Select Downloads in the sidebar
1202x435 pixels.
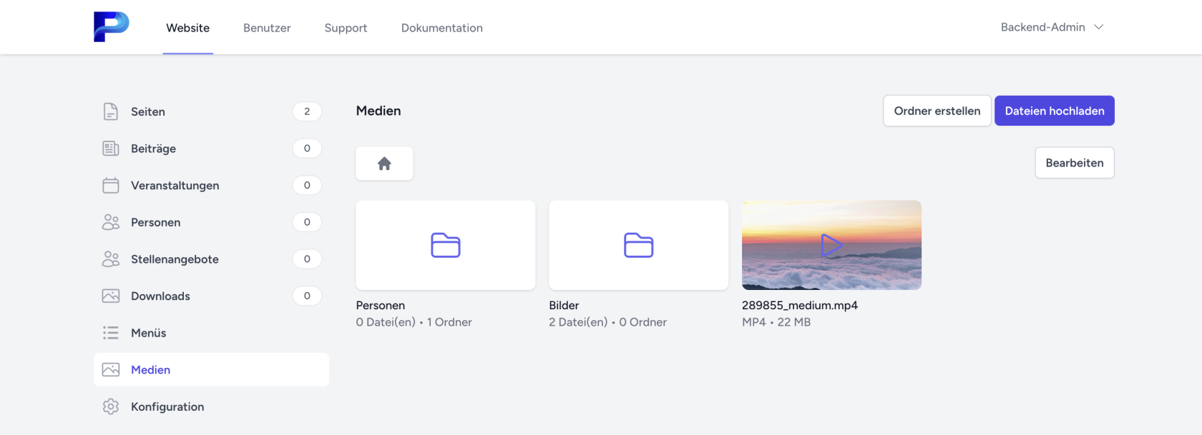[x=160, y=296]
